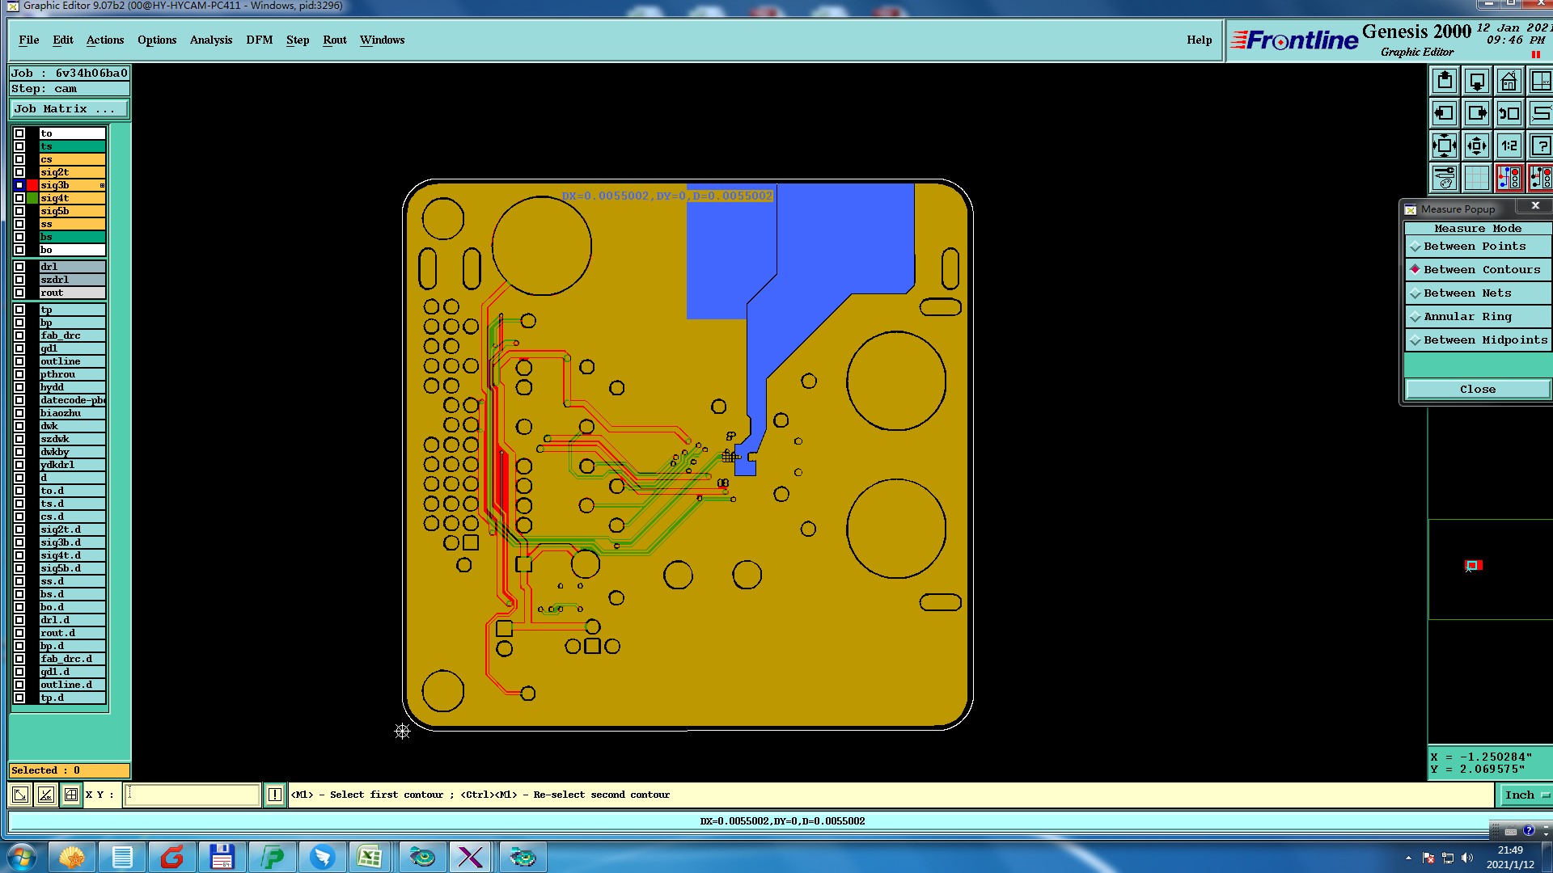Open the Analysis menu
This screenshot has height=873, width=1553.
pos(211,40)
